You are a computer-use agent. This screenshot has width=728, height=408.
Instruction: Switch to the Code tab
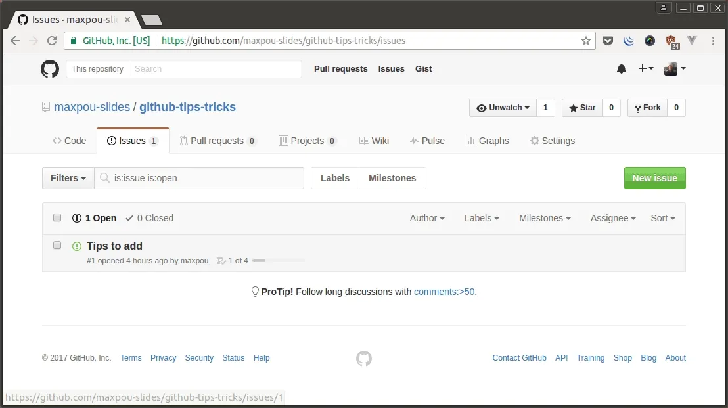click(x=69, y=141)
